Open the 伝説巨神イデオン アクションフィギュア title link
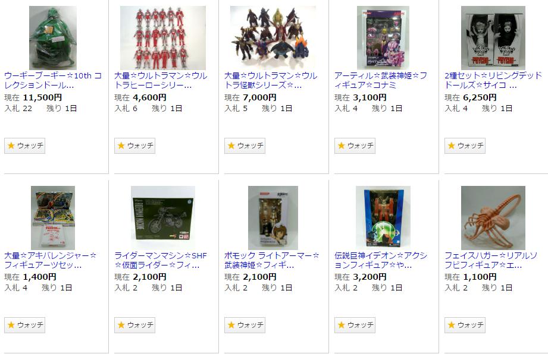This screenshot has width=548, height=354. (x=381, y=260)
